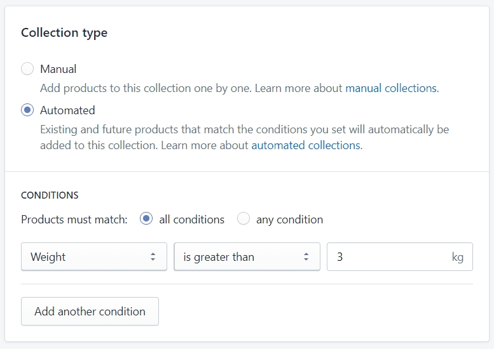Click the Products must match label
The image size is (494, 349).
(74, 220)
